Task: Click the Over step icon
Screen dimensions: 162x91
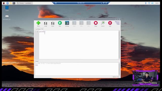Action: tap(74, 23)
